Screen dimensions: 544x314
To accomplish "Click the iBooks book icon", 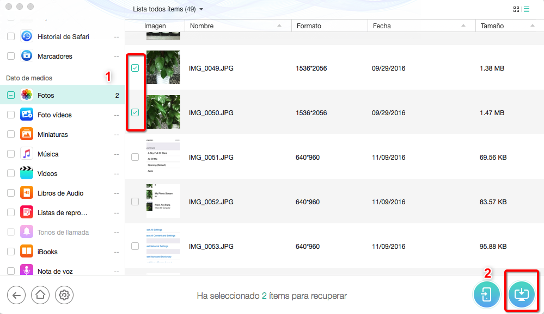I will 27,252.
